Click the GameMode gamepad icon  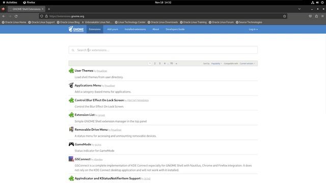[71, 144]
